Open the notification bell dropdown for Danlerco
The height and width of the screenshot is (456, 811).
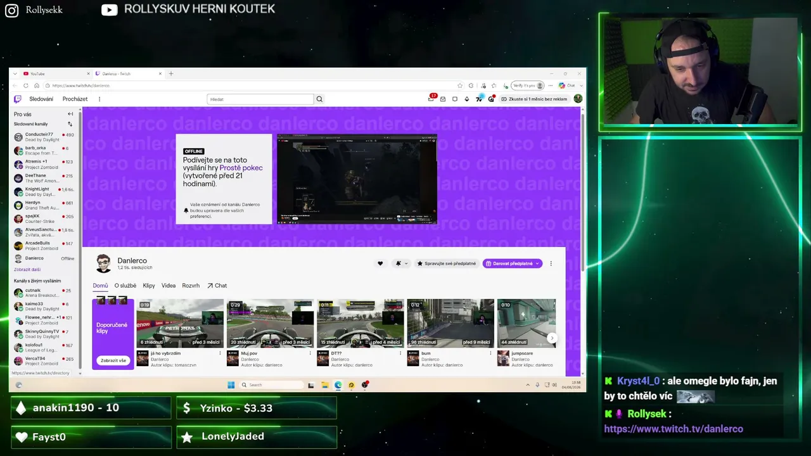coord(401,263)
